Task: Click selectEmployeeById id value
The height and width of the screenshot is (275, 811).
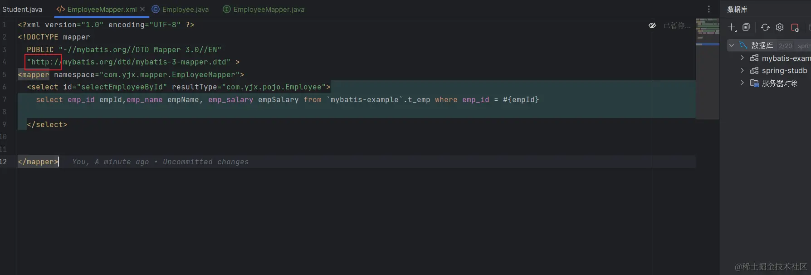Action: 122,87
